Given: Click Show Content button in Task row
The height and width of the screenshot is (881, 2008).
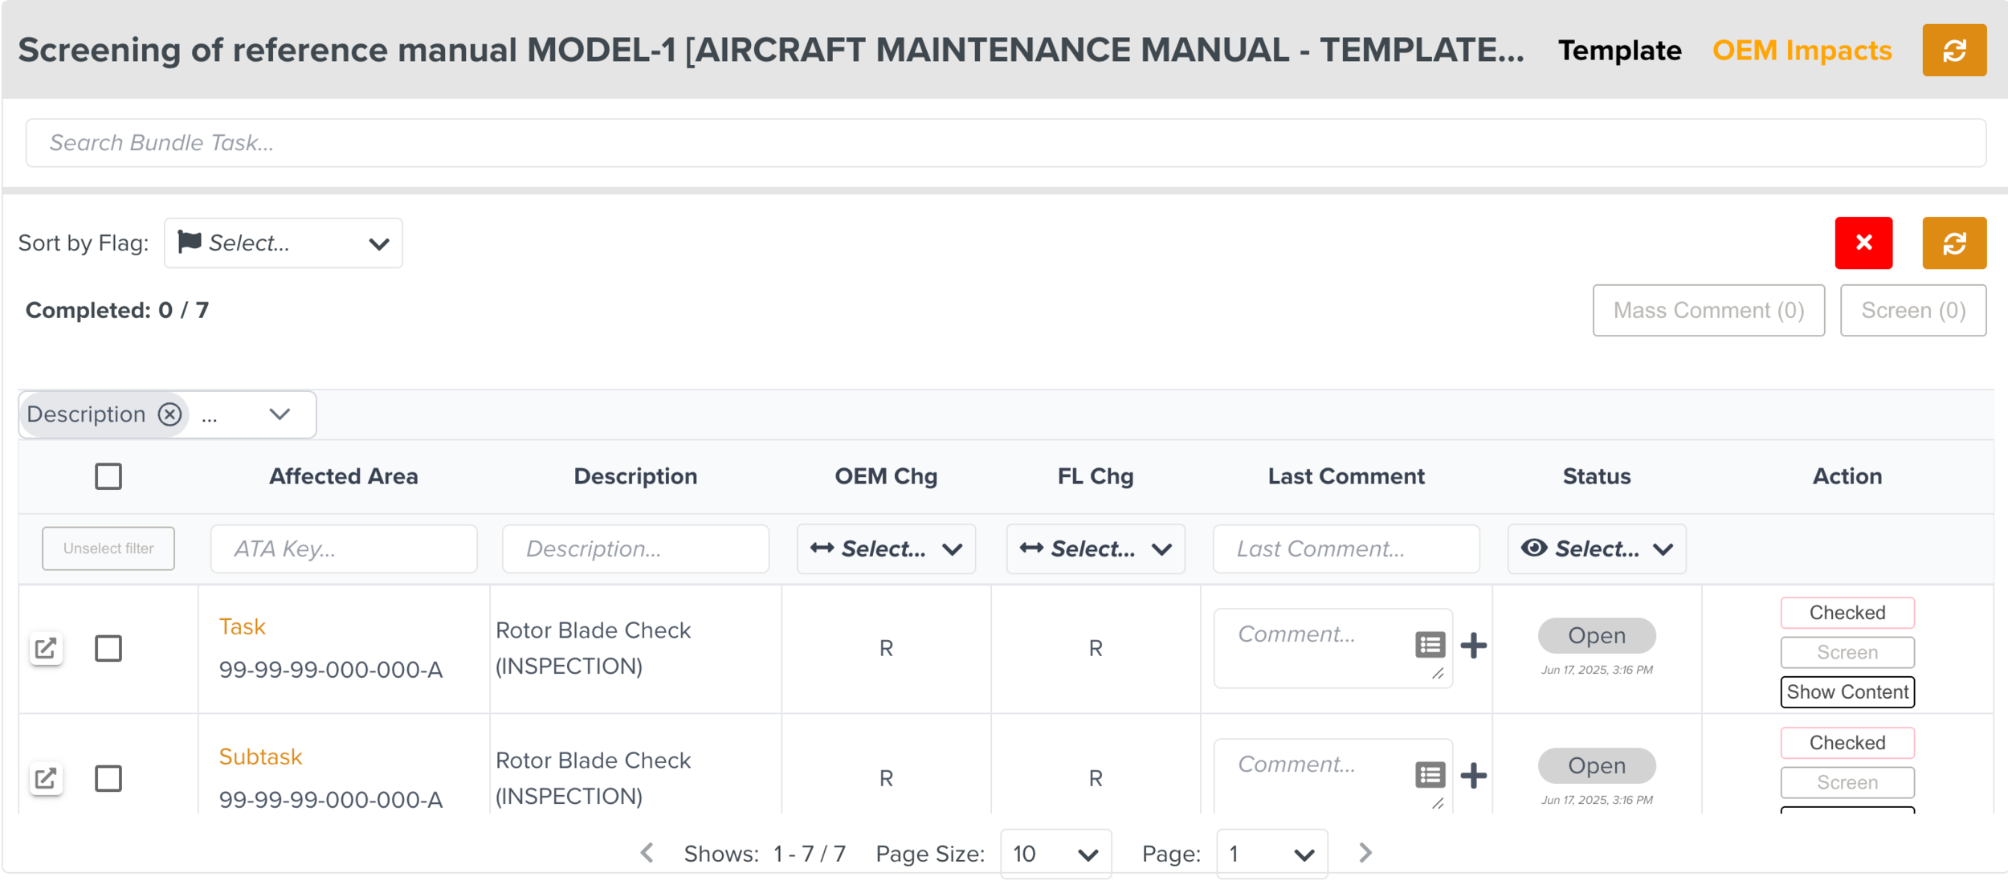Looking at the screenshot, I should (x=1847, y=691).
